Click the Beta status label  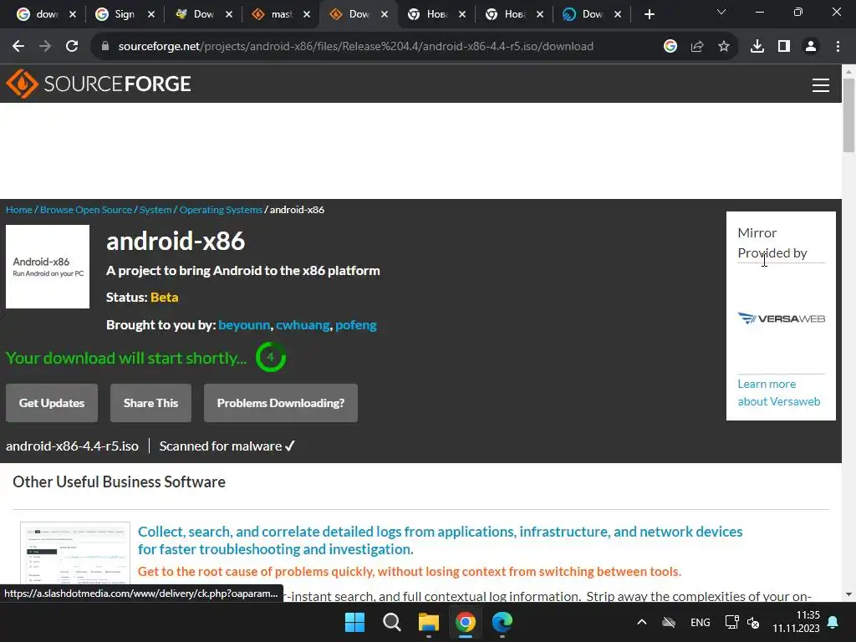tap(165, 298)
